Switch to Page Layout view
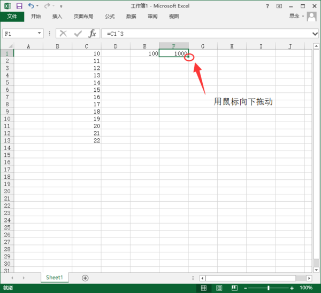The height and width of the screenshot is (293, 321). tap(219, 288)
